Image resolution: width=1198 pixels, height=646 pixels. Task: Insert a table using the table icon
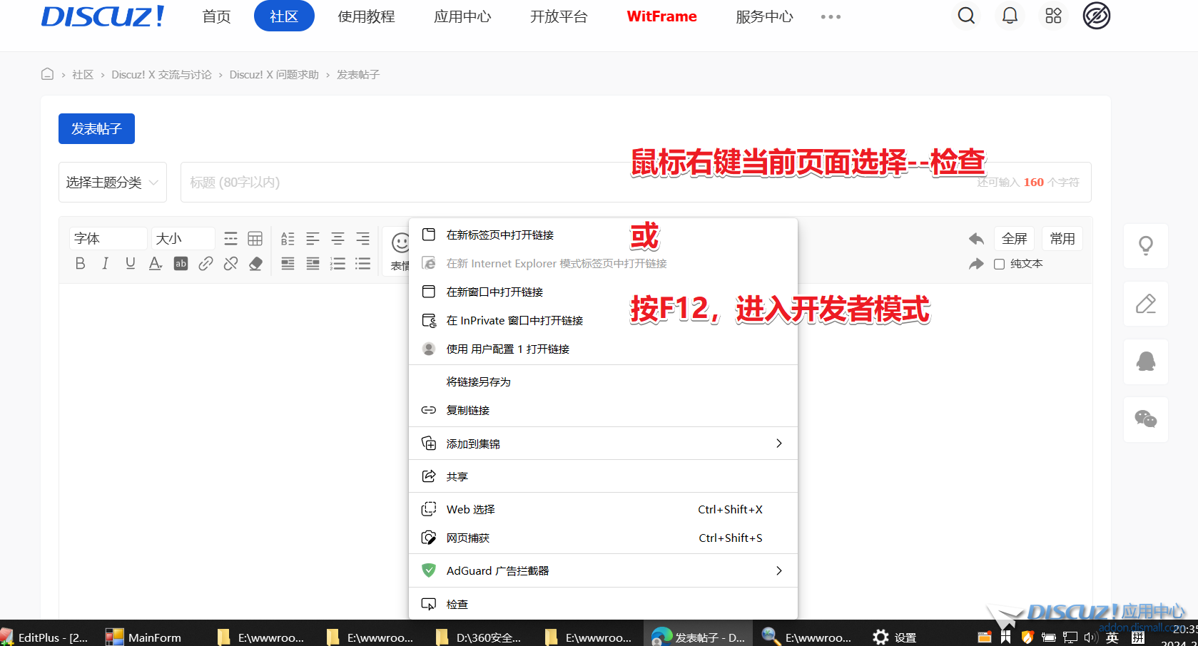[255, 239]
